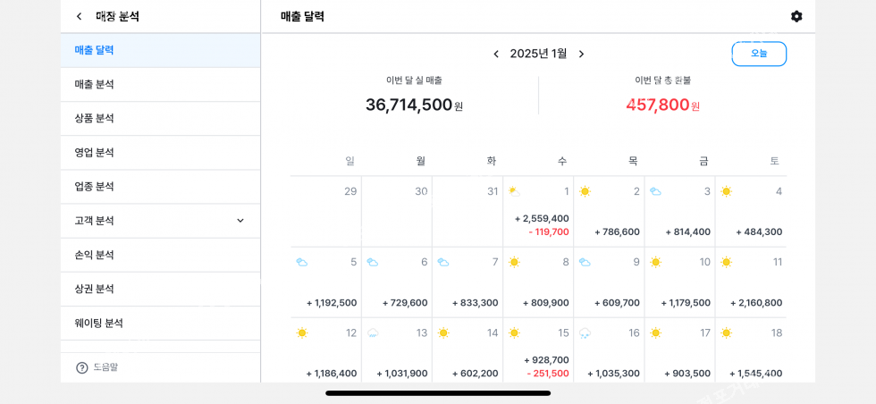Image resolution: width=876 pixels, height=404 pixels.
Task: Click the 오늘 button
Action: [x=759, y=54]
